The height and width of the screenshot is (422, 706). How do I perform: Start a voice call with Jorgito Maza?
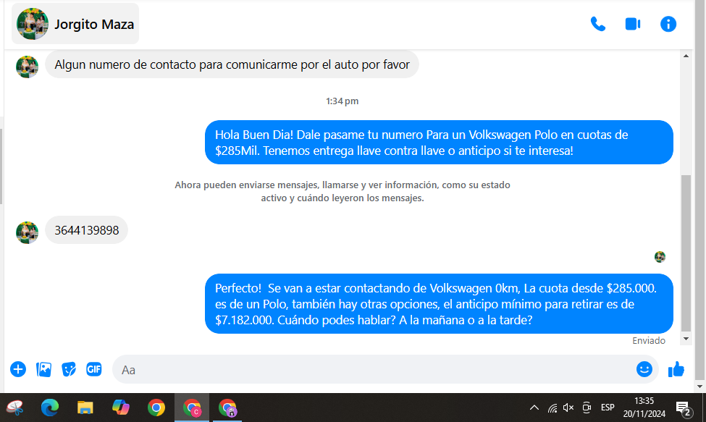pos(597,24)
